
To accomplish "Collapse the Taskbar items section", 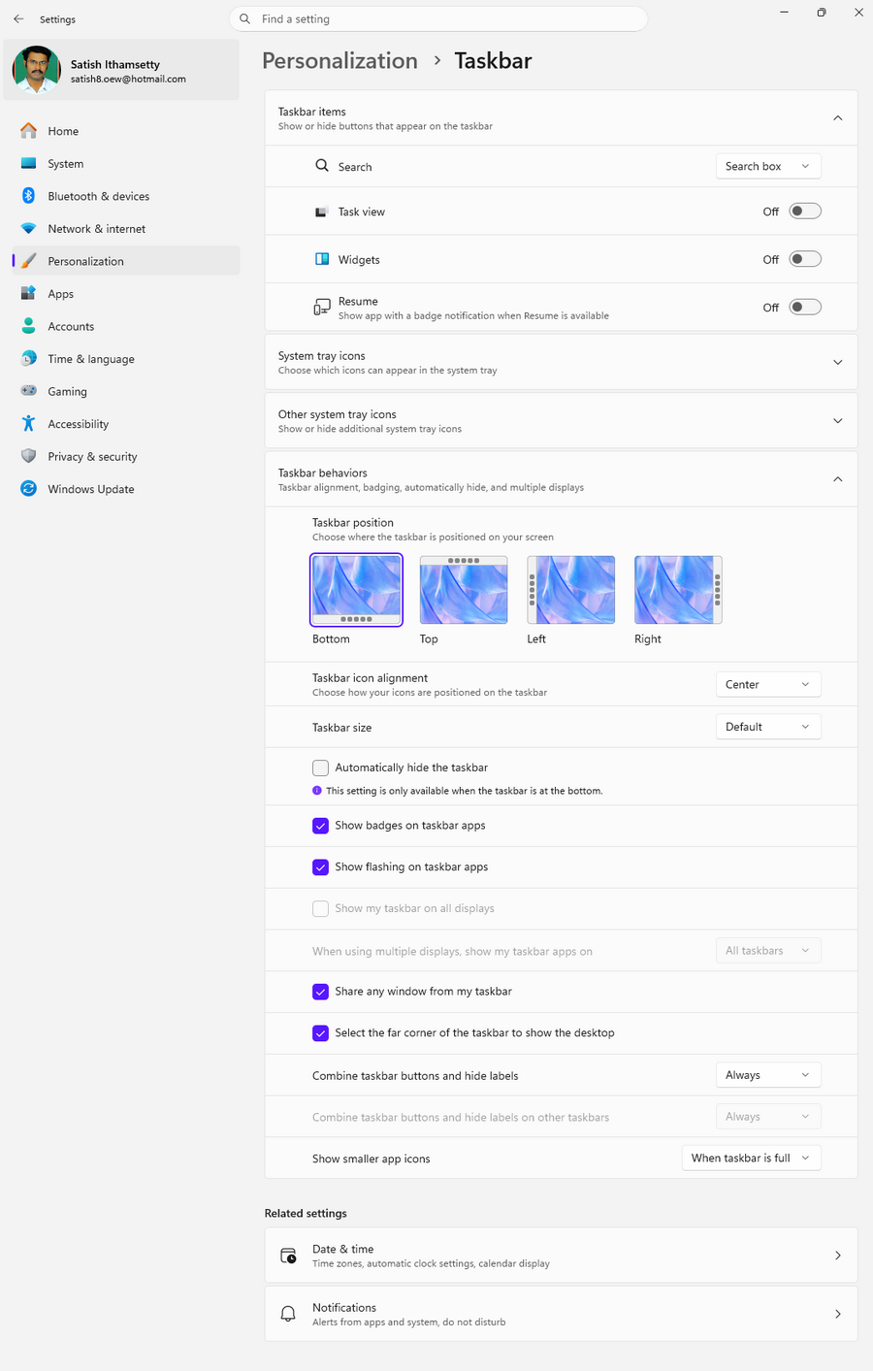I will tap(838, 118).
